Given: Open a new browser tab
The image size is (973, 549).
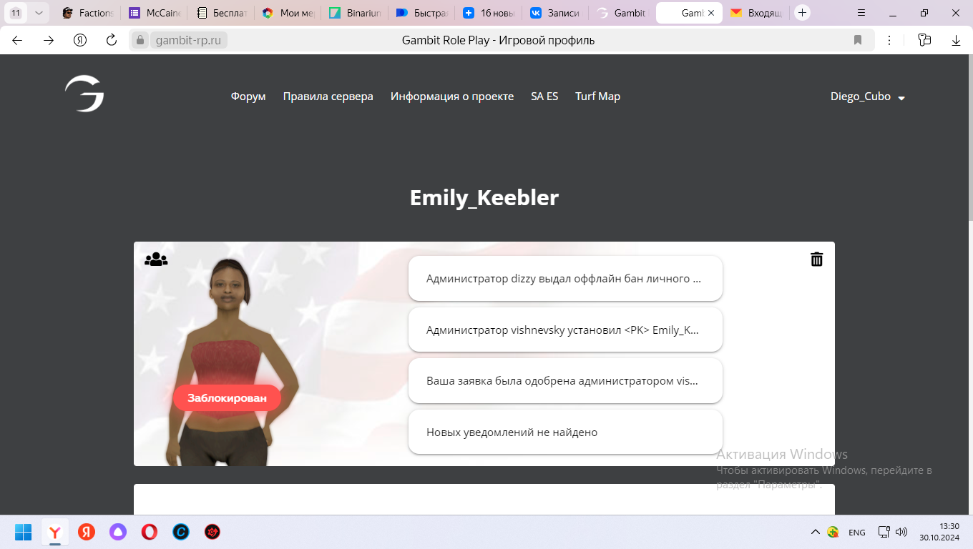Looking at the screenshot, I should pyautogui.click(x=803, y=13).
